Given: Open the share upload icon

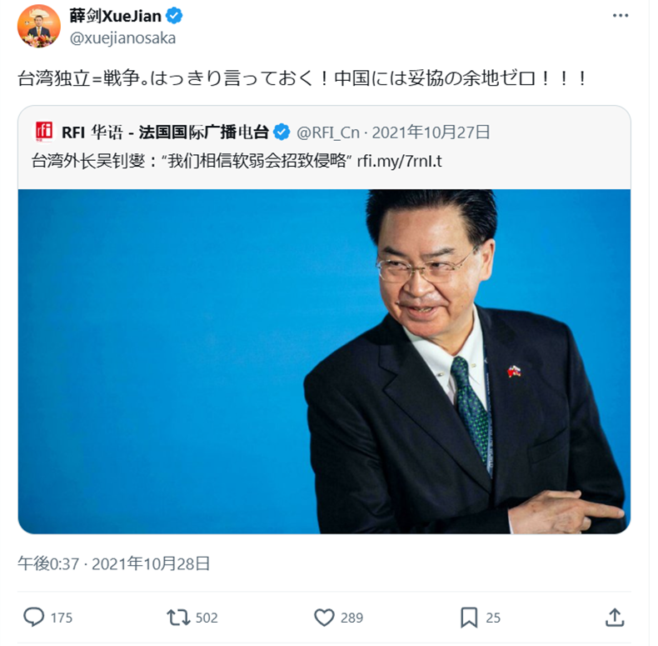Looking at the screenshot, I should click(x=615, y=617).
